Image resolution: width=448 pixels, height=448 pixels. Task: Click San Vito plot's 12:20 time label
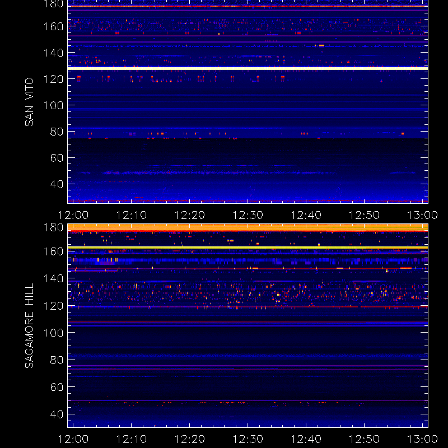point(190,215)
